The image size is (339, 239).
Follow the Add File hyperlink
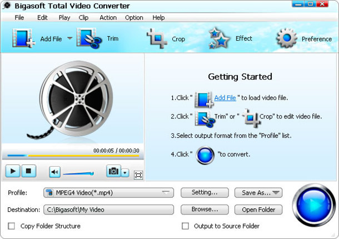tap(225, 98)
